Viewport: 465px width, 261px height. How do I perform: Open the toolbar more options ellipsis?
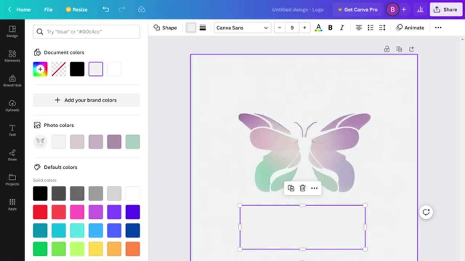tap(438, 28)
